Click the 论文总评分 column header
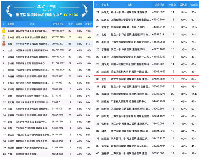Image resolution: width=200 pixels, height=158 pixels. coord(58,24)
